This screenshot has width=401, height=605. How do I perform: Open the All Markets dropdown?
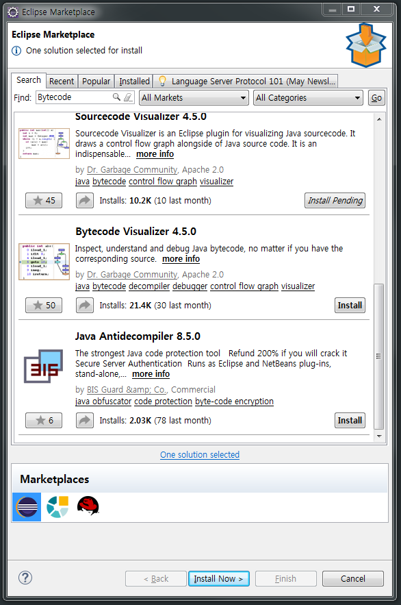[194, 97]
